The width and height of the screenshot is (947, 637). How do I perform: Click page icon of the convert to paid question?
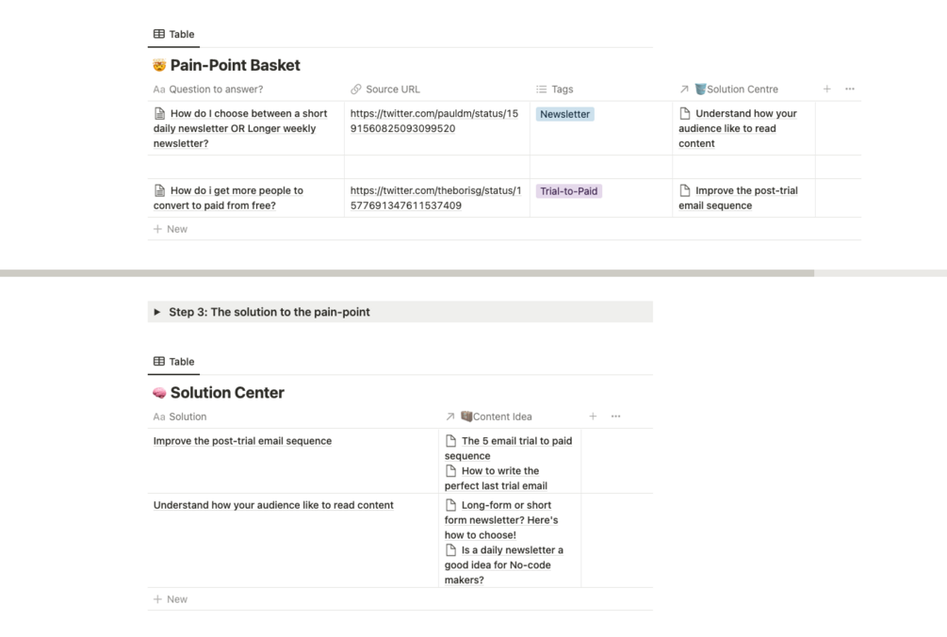coord(159,190)
